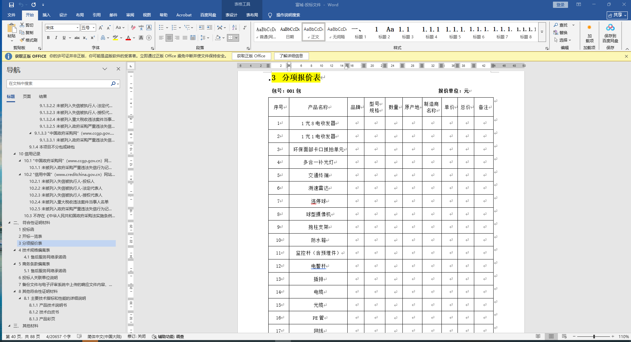Click 获取正版 Office button

click(x=251, y=56)
